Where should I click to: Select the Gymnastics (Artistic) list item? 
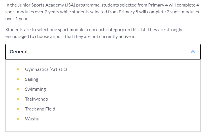(46, 69)
